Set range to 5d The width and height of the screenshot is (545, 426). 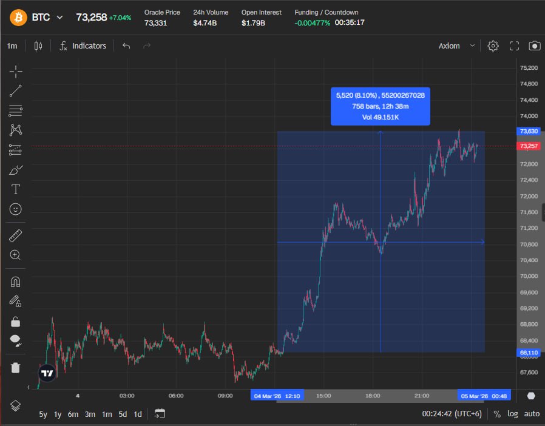[123, 414]
